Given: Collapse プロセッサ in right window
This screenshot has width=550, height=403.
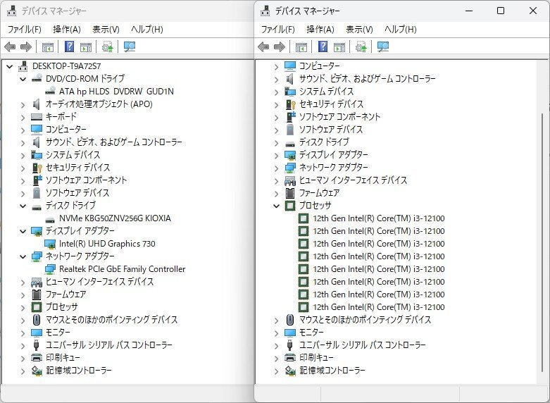Looking at the screenshot, I should 276,206.
